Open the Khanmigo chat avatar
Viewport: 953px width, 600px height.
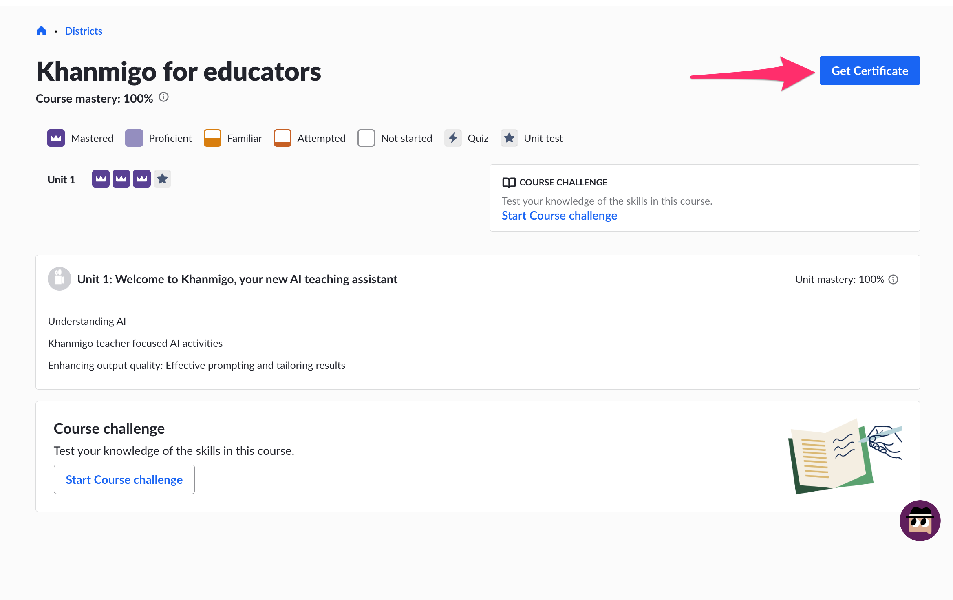click(920, 521)
